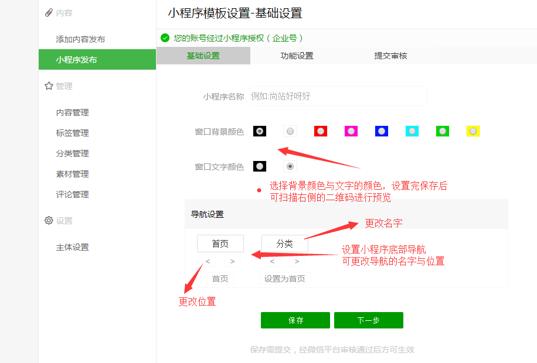Click the 下一步 button

pyautogui.click(x=369, y=320)
